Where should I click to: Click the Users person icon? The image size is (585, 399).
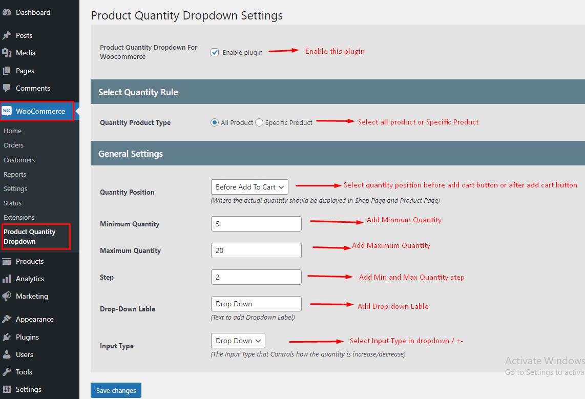pyautogui.click(x=7, y=354)
